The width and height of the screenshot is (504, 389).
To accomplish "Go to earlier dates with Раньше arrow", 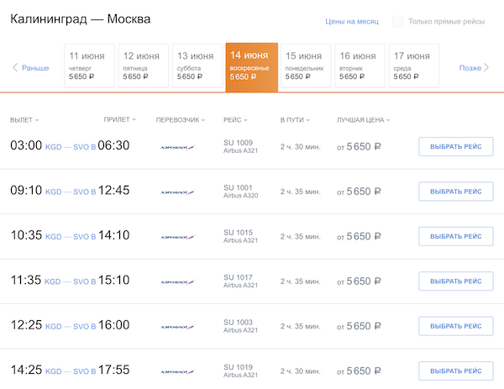I will pos(30,67).
